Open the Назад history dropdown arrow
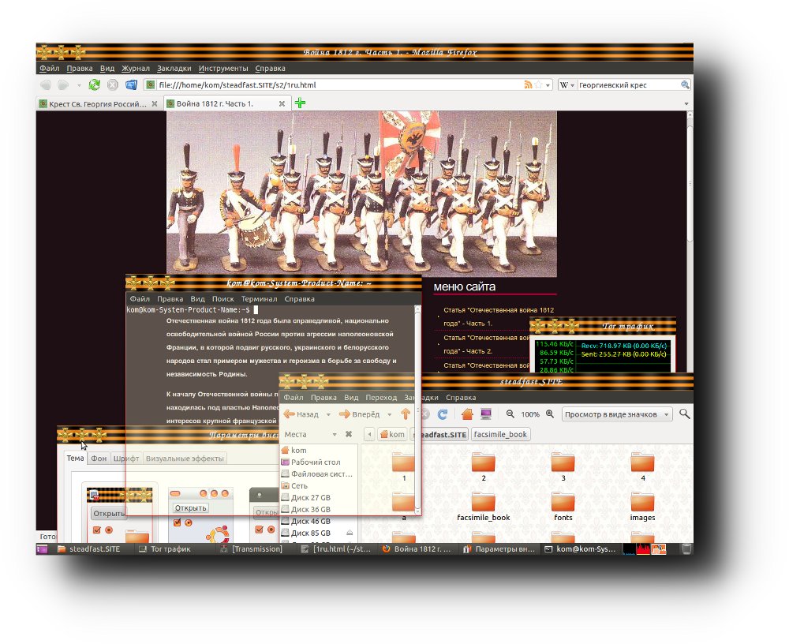 tap(328, 414)
